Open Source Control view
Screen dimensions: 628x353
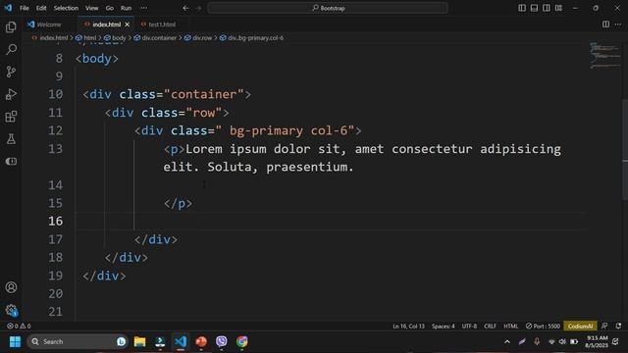point(11,72)
